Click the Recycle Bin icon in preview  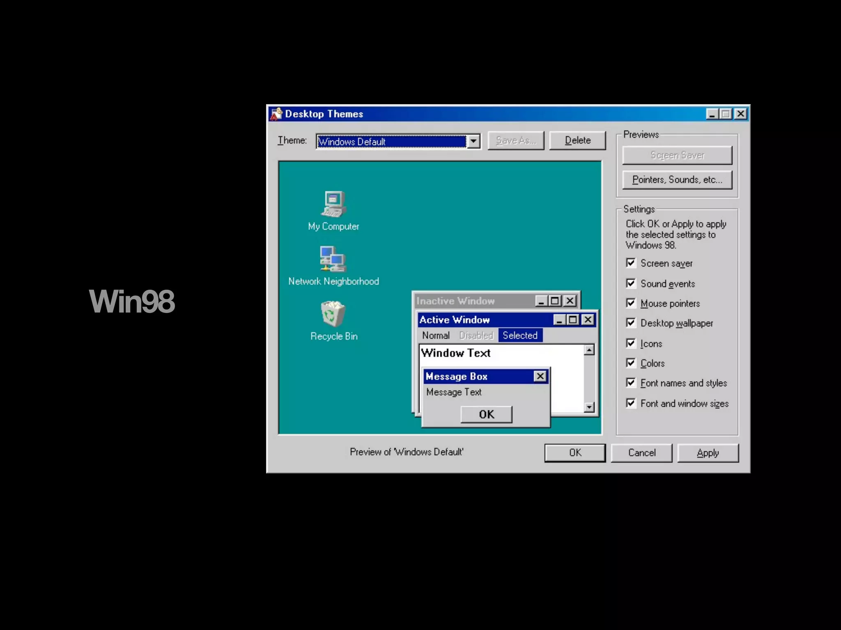coord(333,314)
